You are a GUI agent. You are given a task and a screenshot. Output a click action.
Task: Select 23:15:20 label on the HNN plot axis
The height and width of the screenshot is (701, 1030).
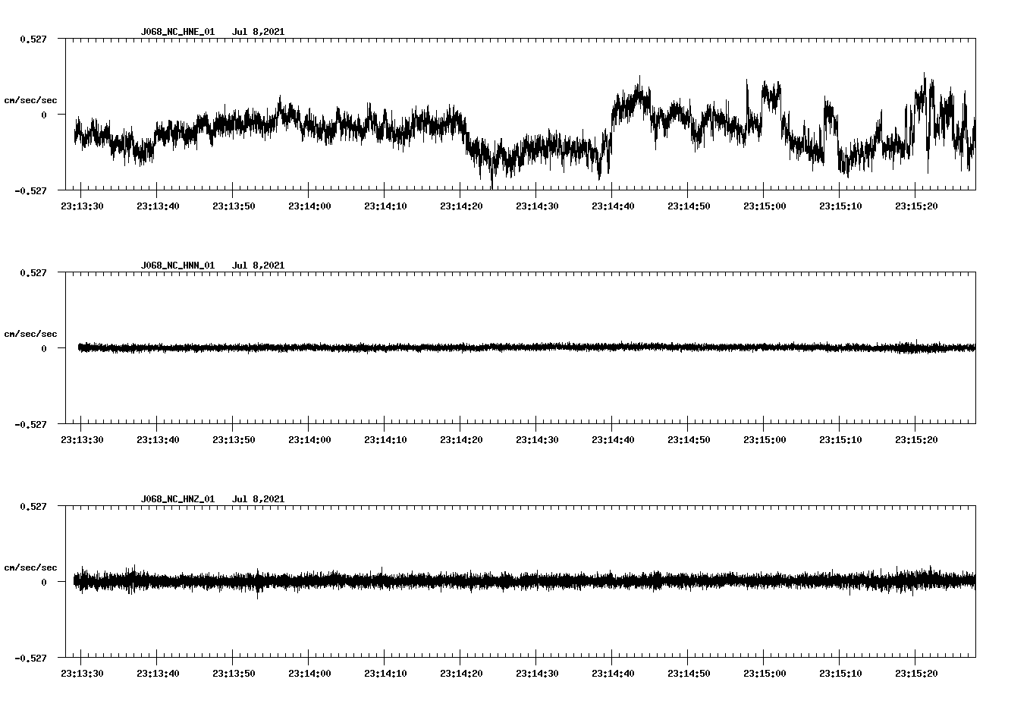pos(915,439)
